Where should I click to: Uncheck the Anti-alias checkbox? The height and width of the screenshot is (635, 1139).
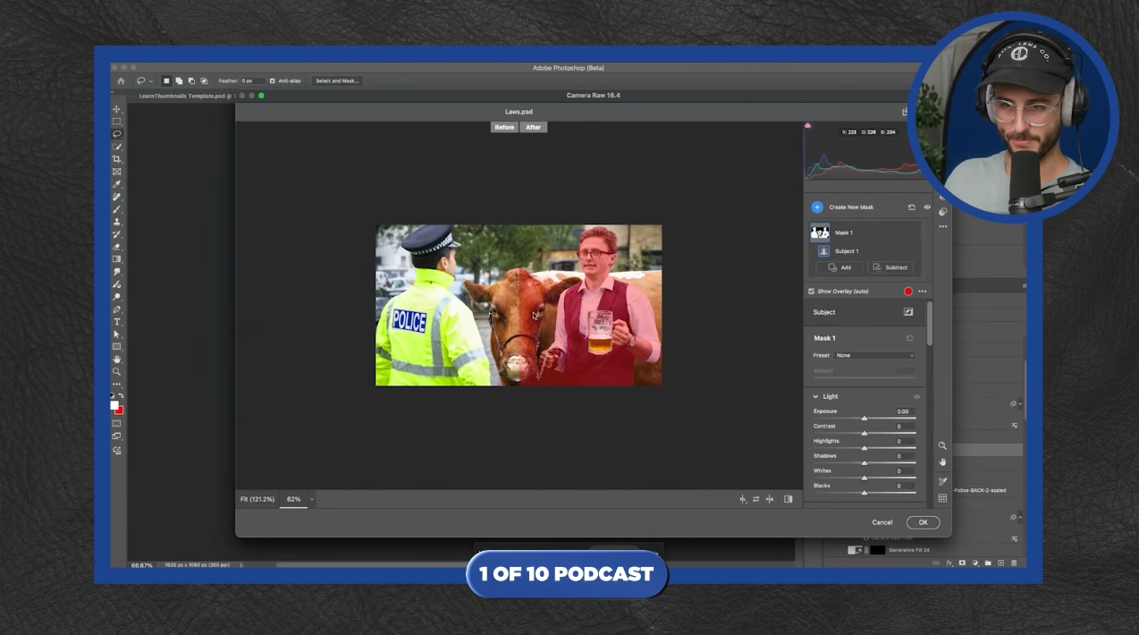pos(273,80)
